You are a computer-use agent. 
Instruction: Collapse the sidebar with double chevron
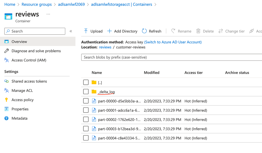tap(71, 31)
